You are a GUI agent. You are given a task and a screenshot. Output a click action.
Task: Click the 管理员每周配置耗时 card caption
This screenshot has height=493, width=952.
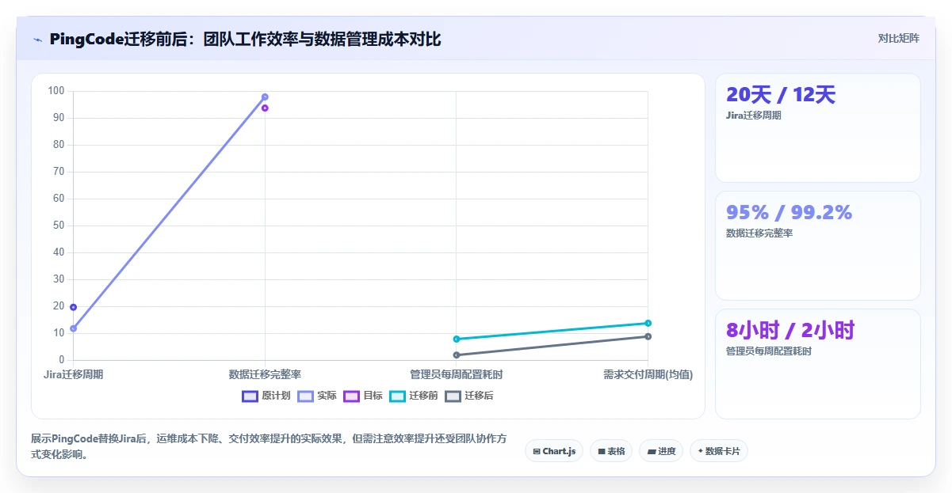pyautogui.click(x=769, y=351)
